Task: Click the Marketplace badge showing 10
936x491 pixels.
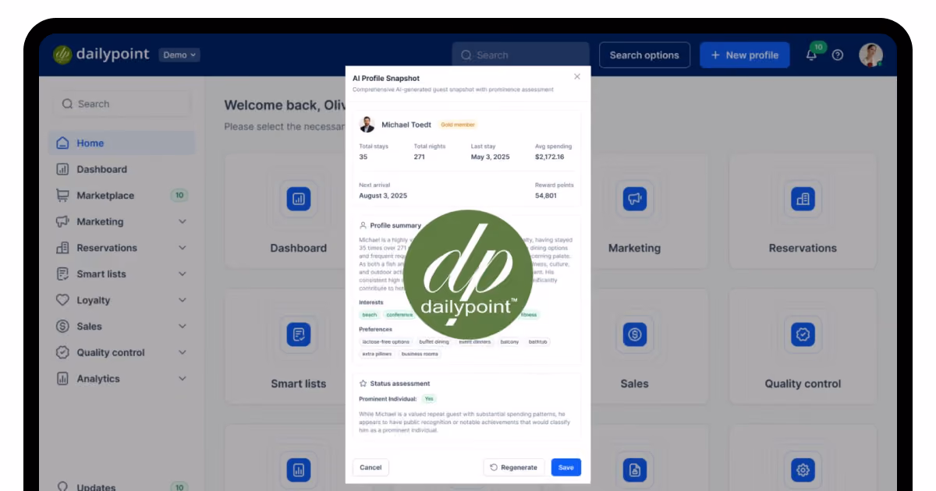Action: point(179,196)
